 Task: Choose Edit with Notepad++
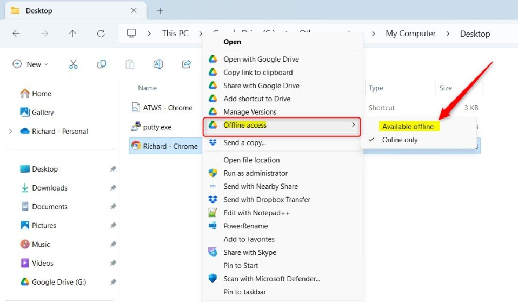(282, 213)
